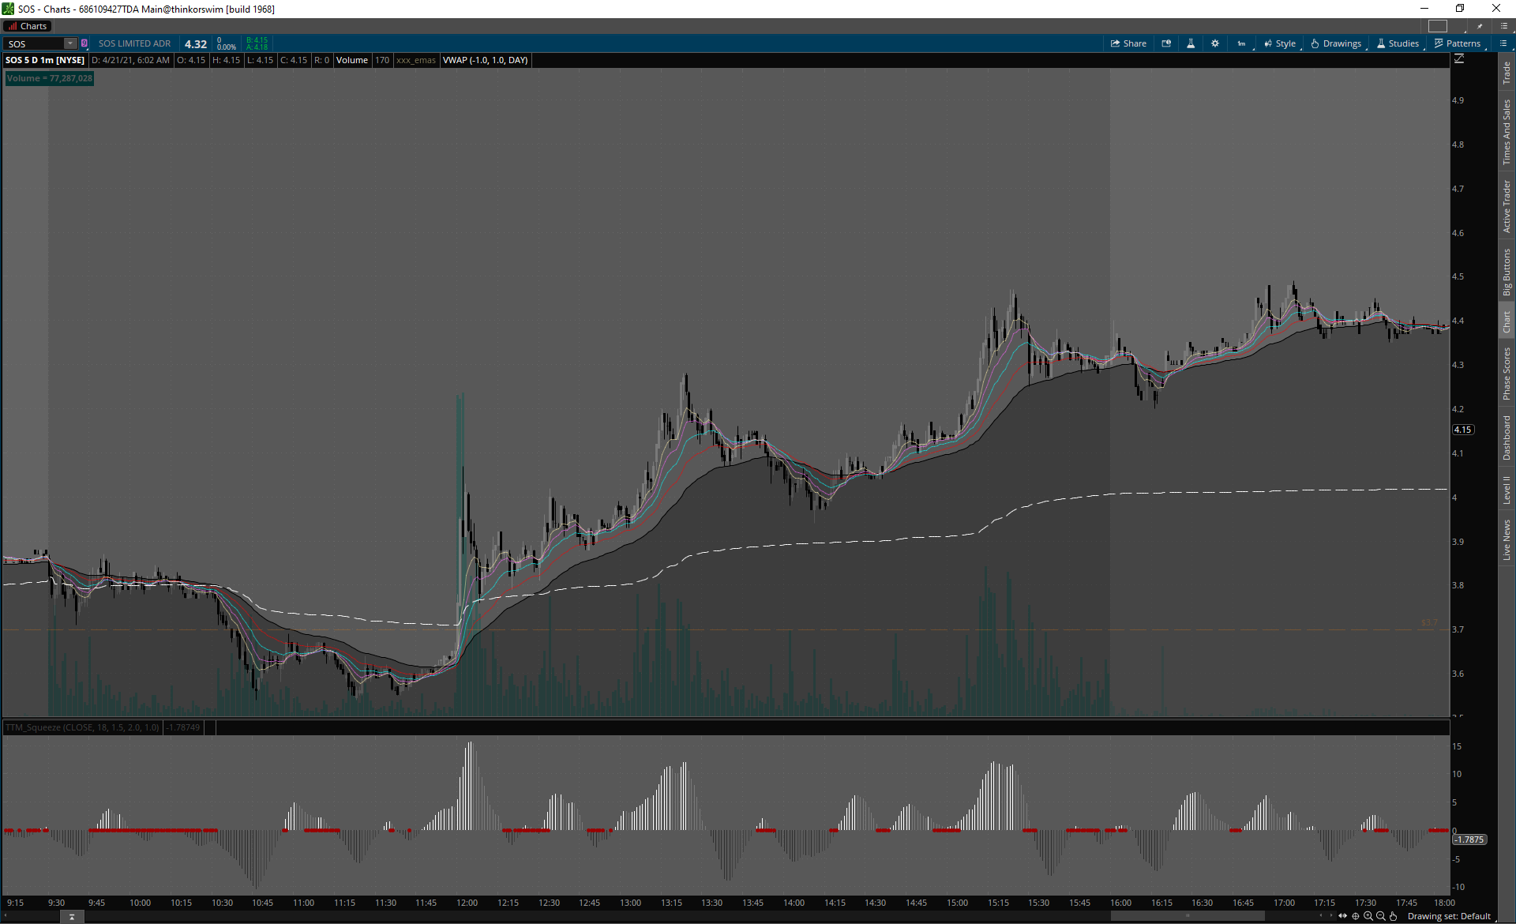Click the chart scale toggle icon above price axis

click(1459, 59)
